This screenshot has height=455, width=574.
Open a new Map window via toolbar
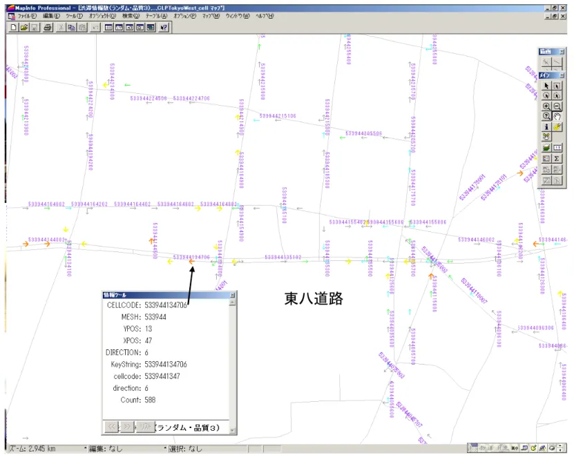pos(119,27)
